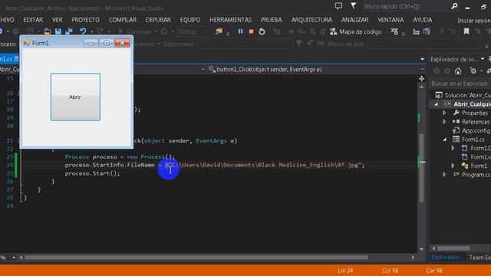Click the 'Col 98' status bar entry

coord(390,271)
